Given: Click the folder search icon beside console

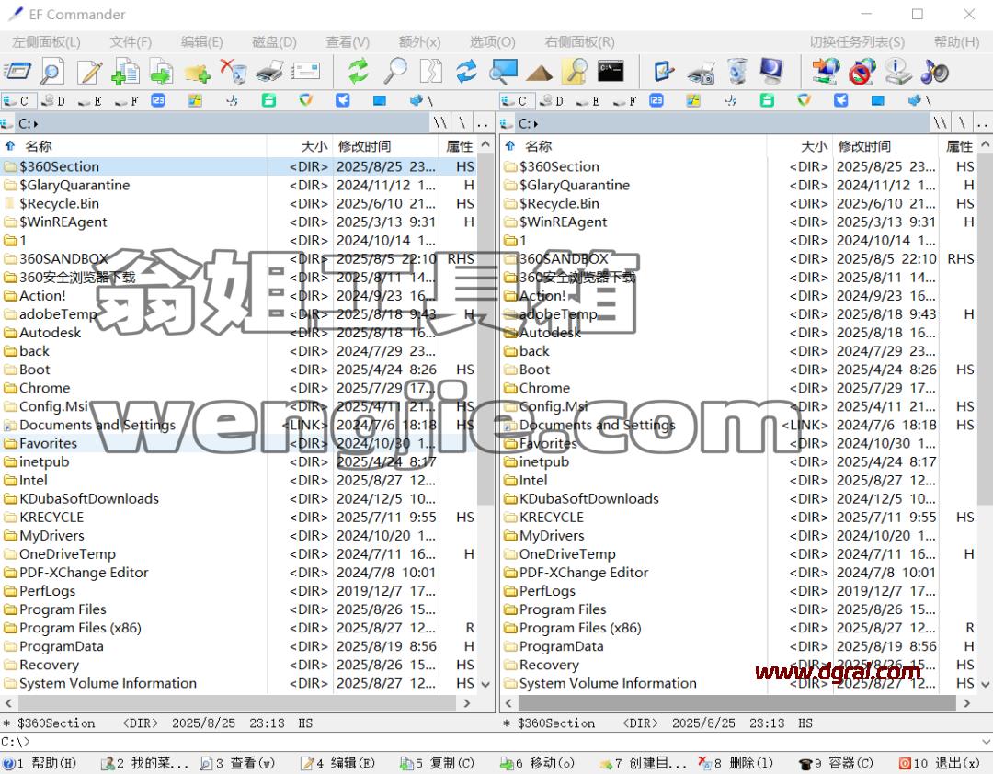Looking at the screenshot, I should [575, 71].
